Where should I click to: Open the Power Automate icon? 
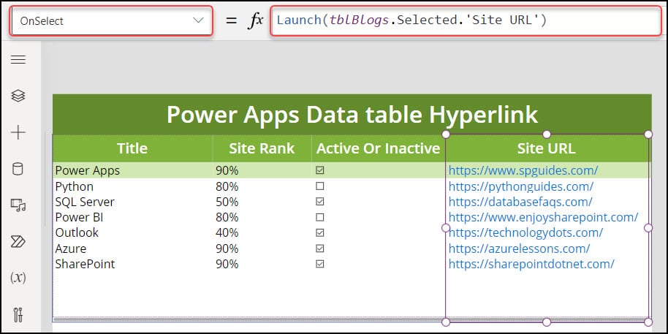click(x=18, y=242)
